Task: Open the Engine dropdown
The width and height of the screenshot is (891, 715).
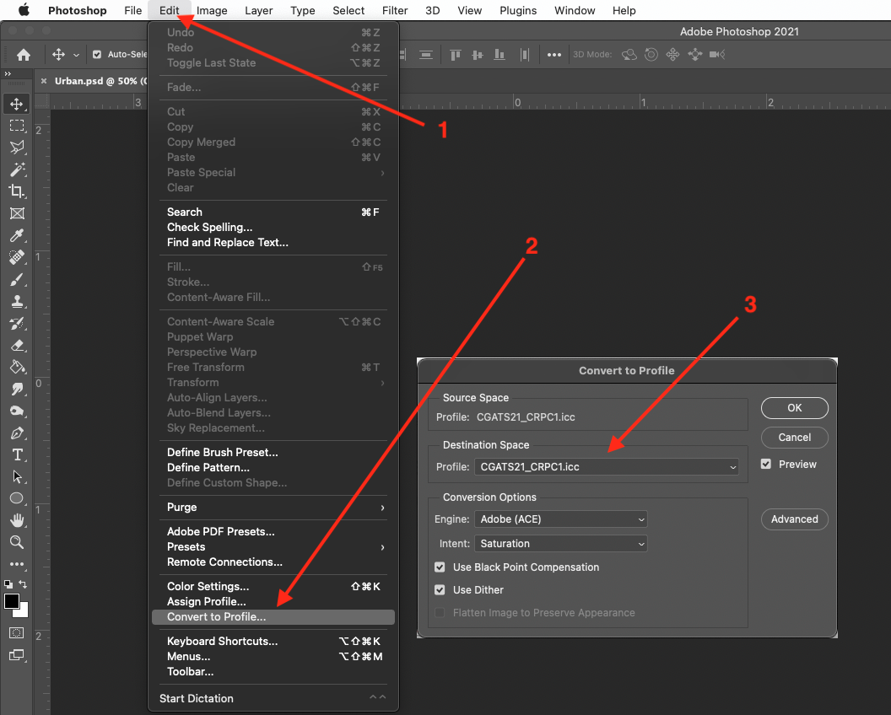Action: [561, 519]
